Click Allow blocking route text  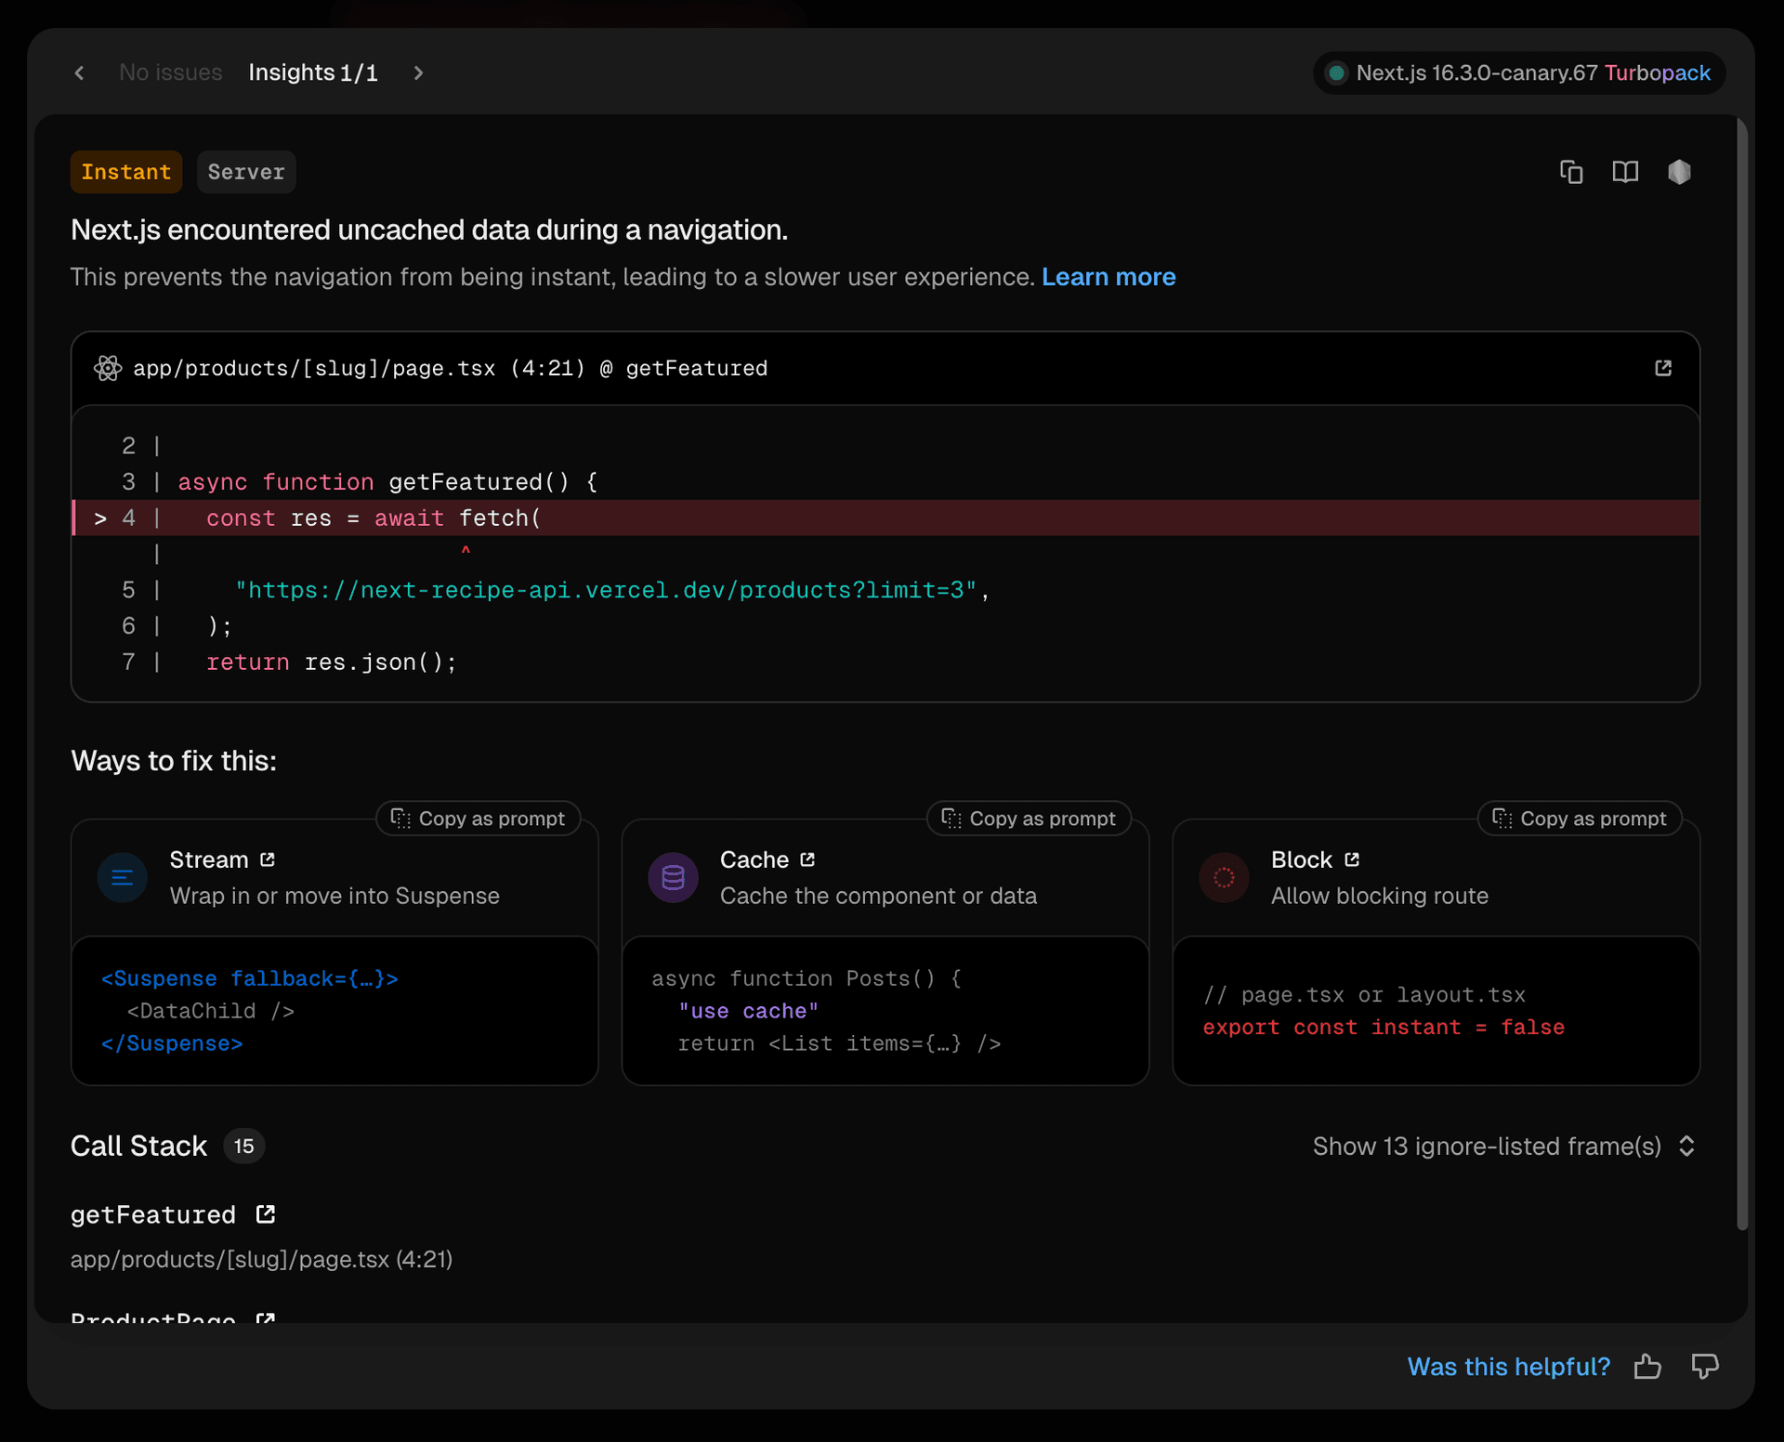click(x=1380, y=896)
